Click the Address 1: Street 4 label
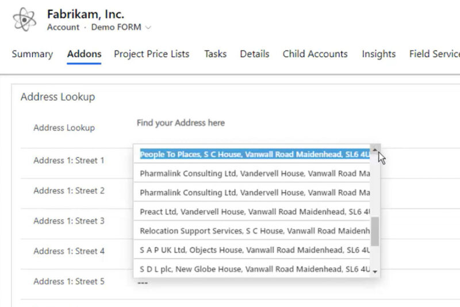Viewport: 460px width, 307px height. point(69,251)
